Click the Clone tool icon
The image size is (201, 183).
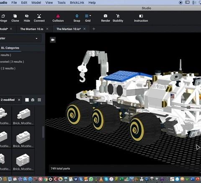[x=15, y=18]
